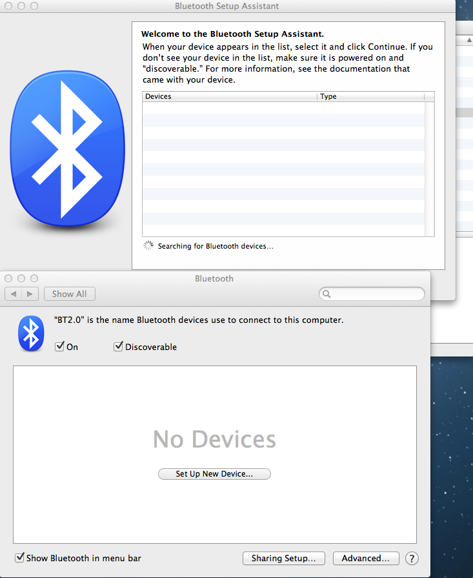Click 'Searching for Bluetooth devices...' text
Screen dimensions: 473x578
[x=216, y=246]
